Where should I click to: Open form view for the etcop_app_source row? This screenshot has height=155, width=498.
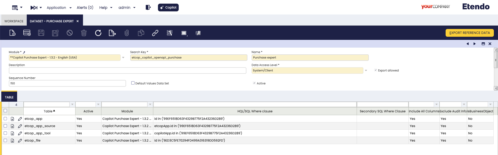point(12,126)
